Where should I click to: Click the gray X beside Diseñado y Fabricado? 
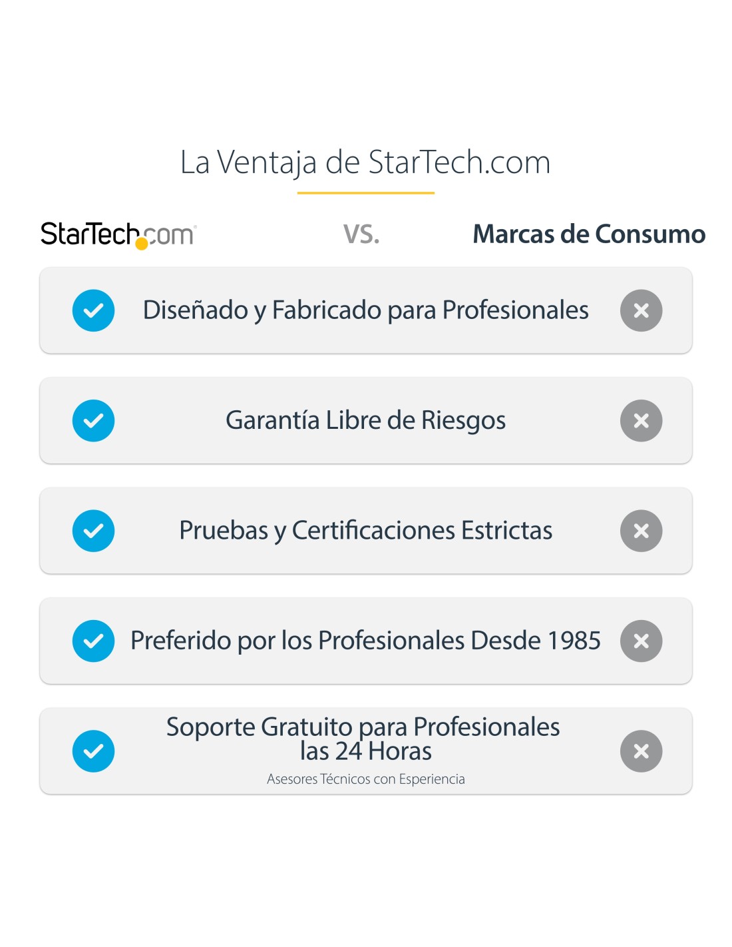(641, 310)
